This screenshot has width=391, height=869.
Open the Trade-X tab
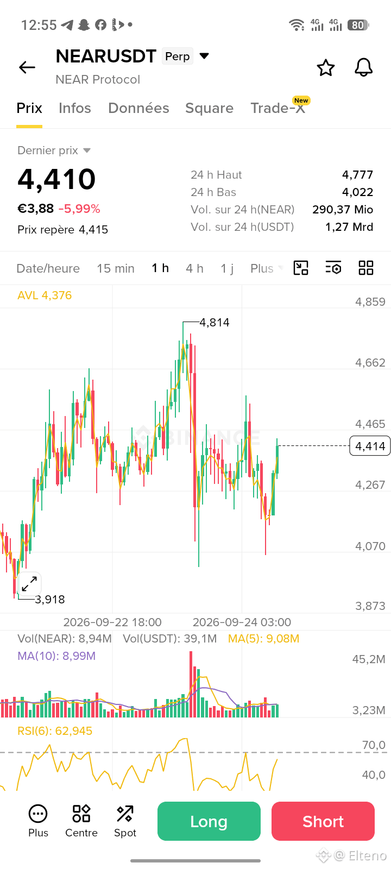[x=278, y=108]
